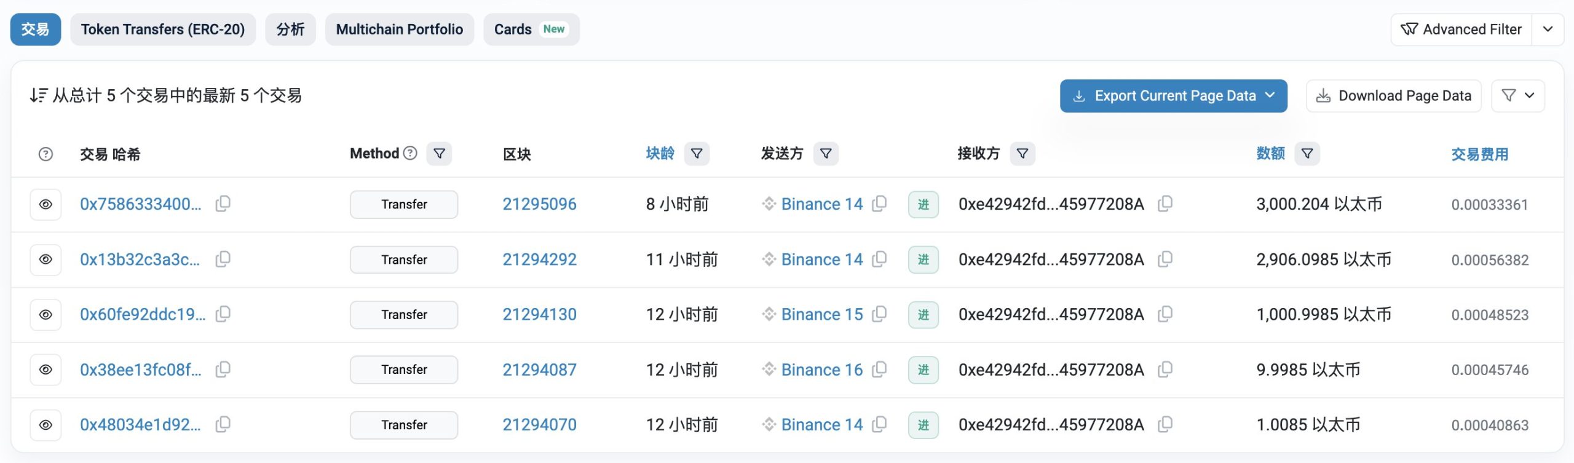
Task: Switch to Token Transfers (ERC-20) tab
Action: [x=163, y=30]
